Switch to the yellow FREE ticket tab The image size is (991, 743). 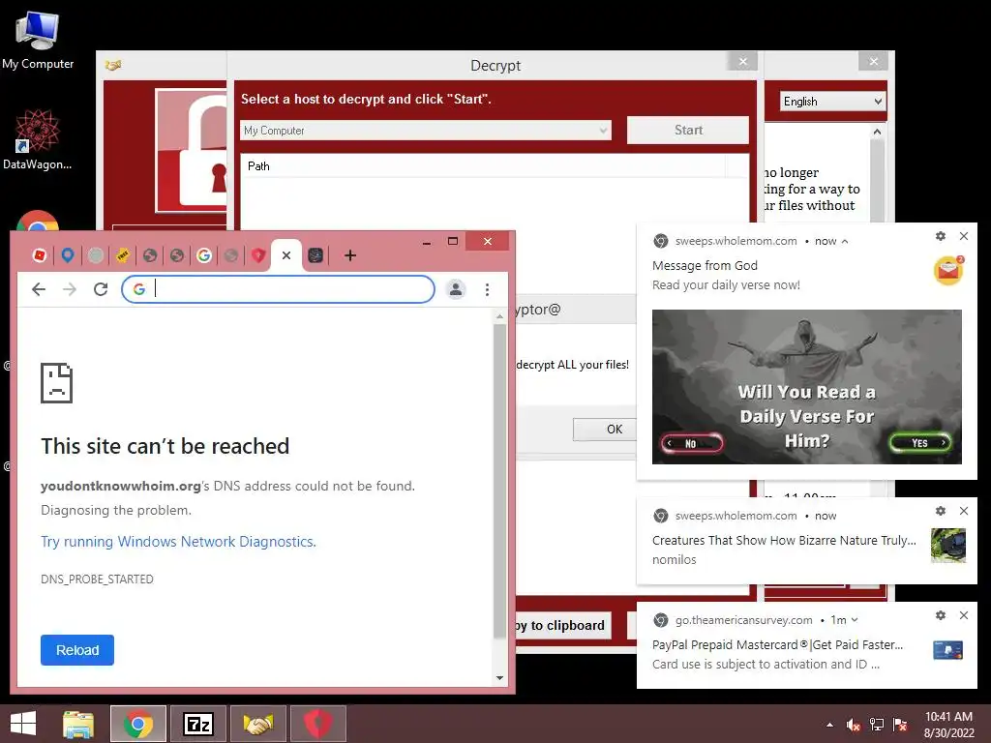[x=123, y=255]
